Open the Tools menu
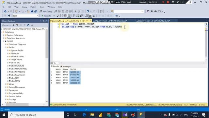 coord(42,7)
